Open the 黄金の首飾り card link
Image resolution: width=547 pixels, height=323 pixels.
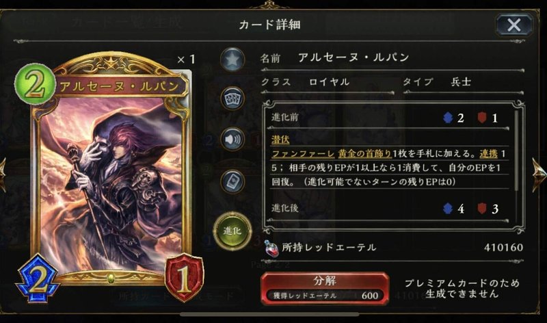point(365,154)
